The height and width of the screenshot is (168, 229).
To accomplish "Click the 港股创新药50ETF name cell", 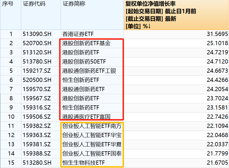I will [x=84, y=62].
